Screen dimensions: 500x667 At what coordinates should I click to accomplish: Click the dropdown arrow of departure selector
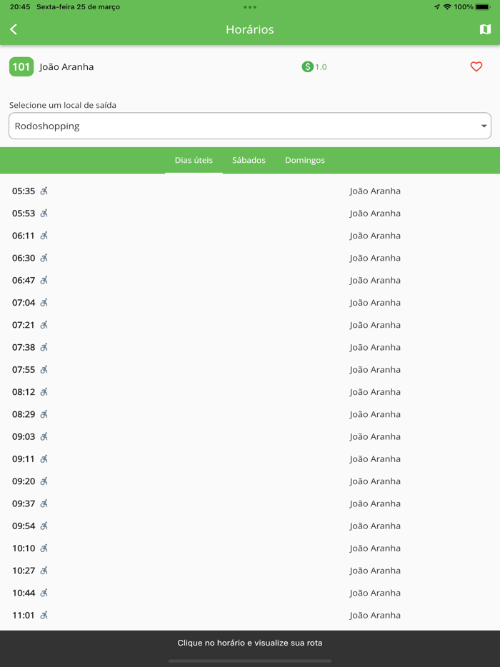(484, 126)
